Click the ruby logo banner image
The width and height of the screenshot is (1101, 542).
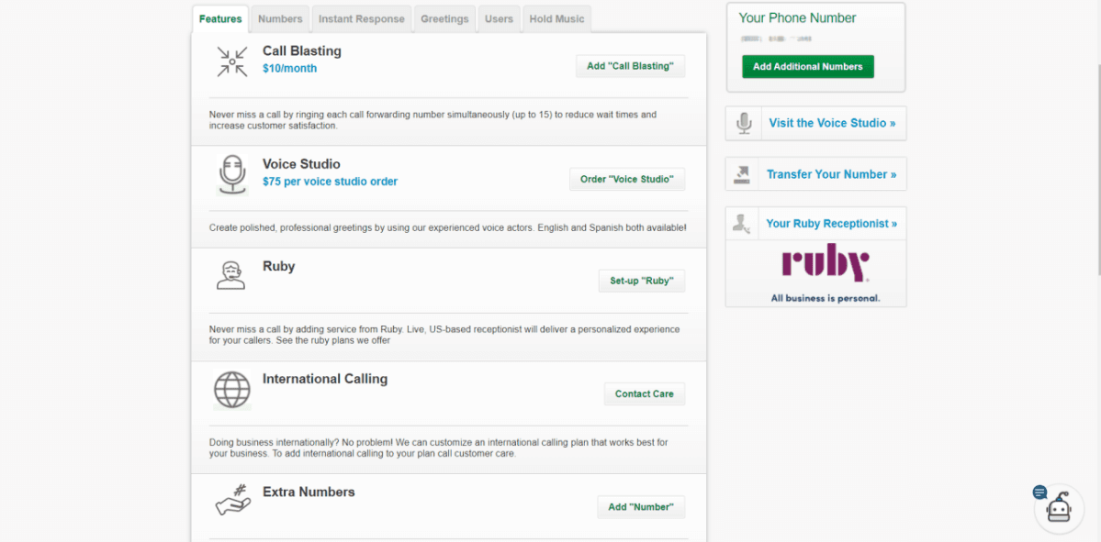point(825,272)
